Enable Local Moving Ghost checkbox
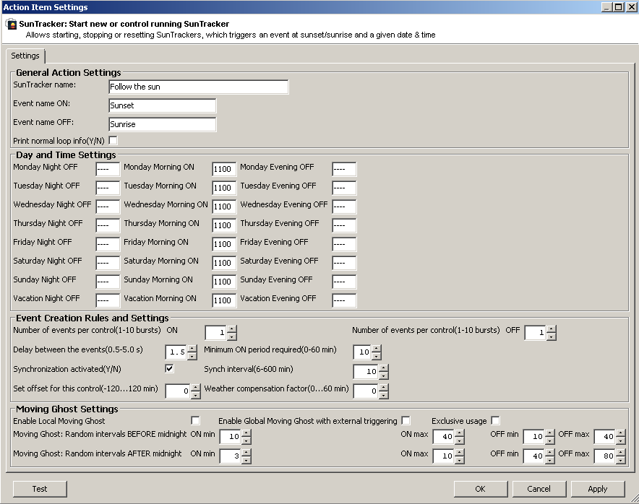The image size is (639, 504). point(196,420)
